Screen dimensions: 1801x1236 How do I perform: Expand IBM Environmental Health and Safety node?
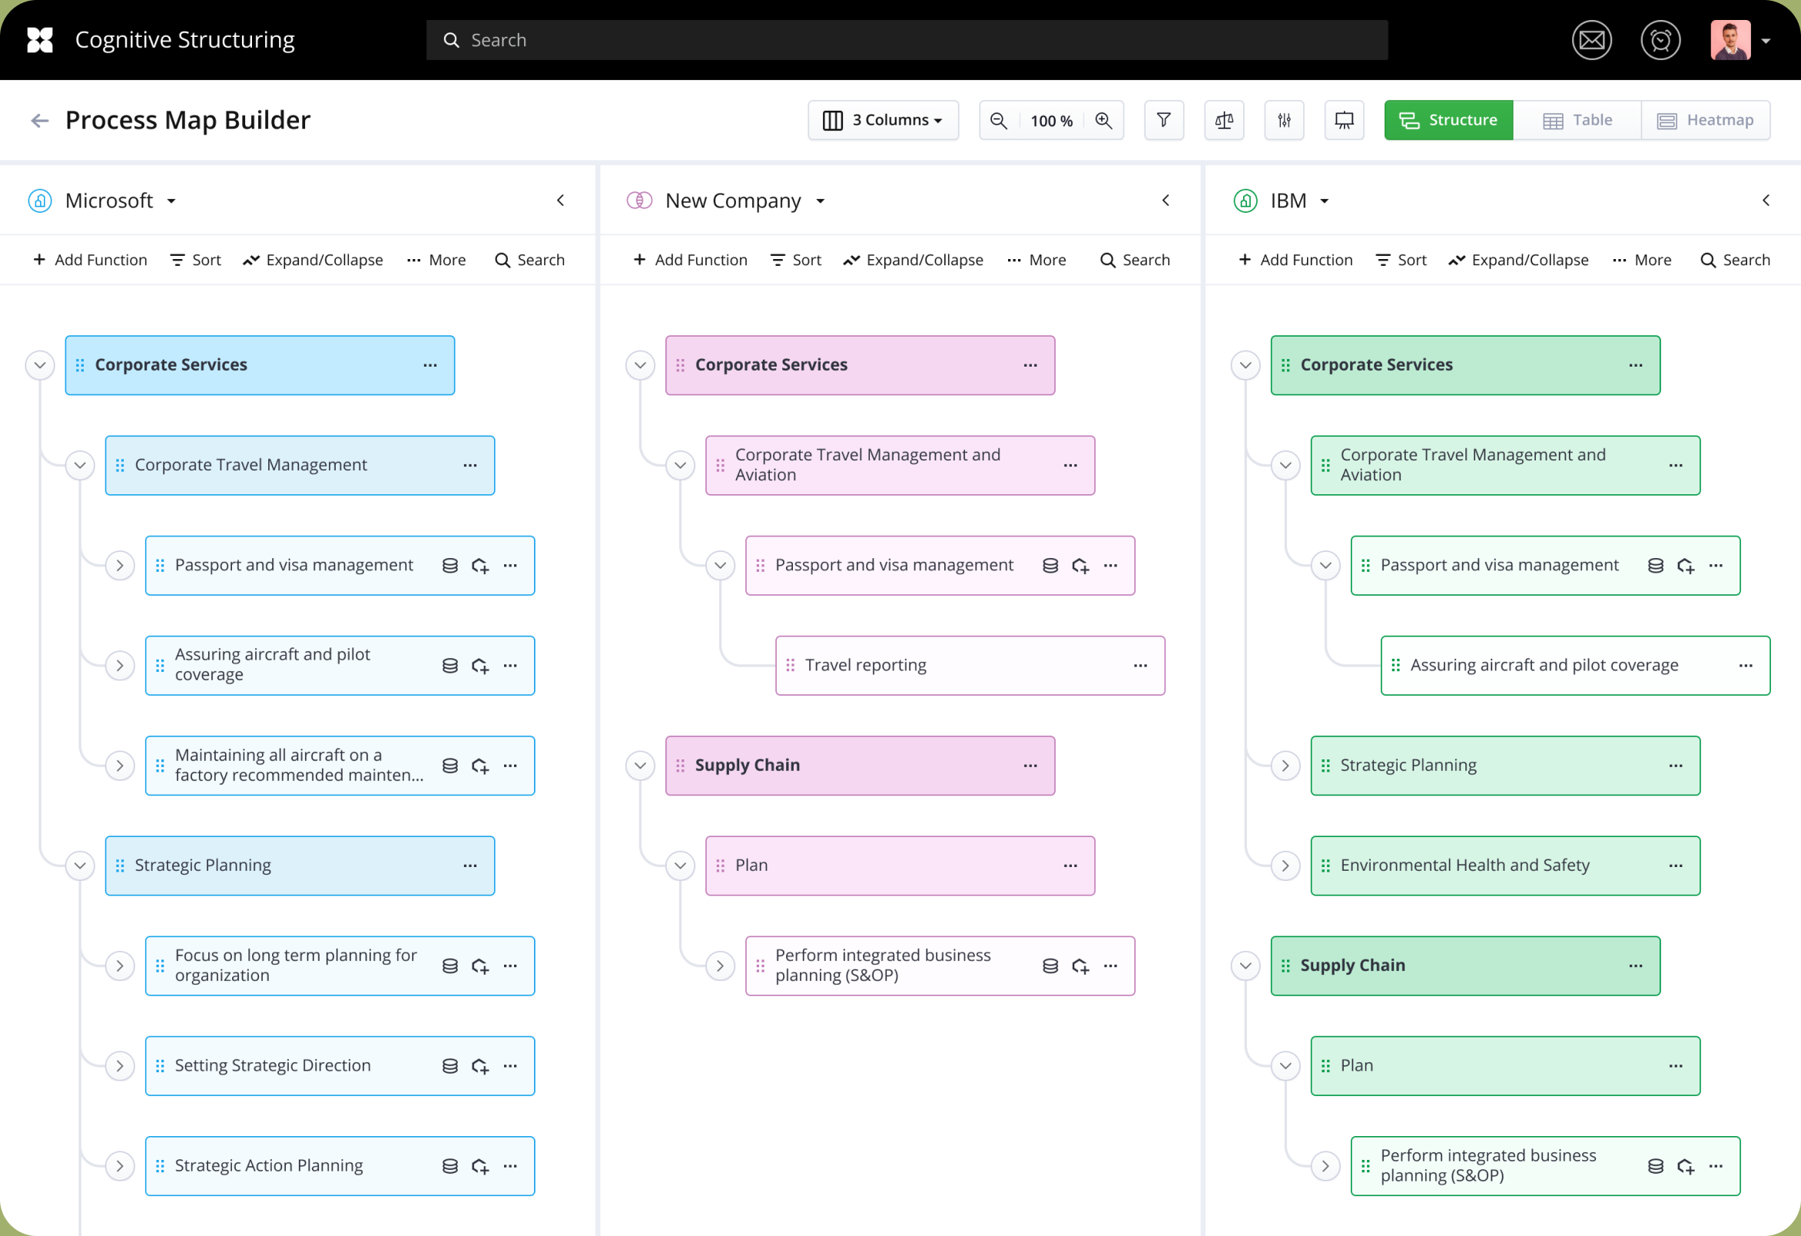(x=1285, y=866)
